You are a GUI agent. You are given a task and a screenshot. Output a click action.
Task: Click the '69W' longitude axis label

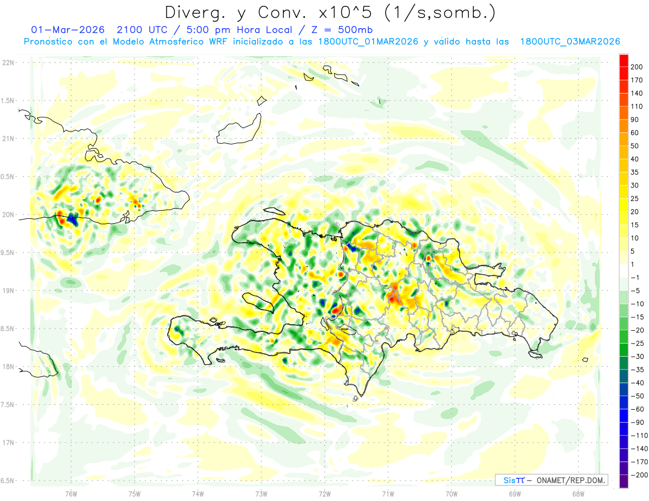[x=515, y=493]
